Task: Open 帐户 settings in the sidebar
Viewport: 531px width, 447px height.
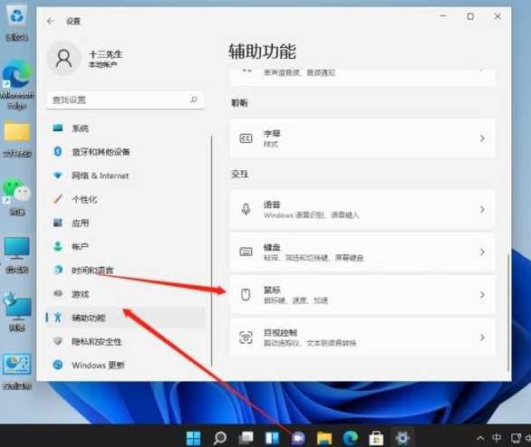Action: click(x=125, y=246)
